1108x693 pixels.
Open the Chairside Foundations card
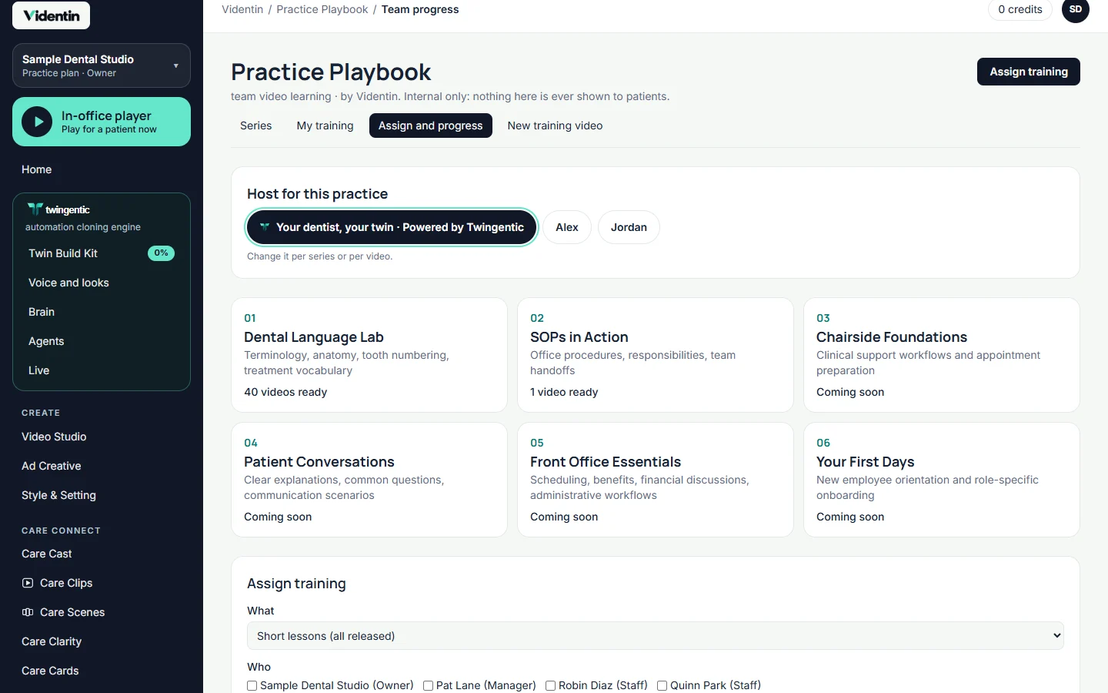942,355
